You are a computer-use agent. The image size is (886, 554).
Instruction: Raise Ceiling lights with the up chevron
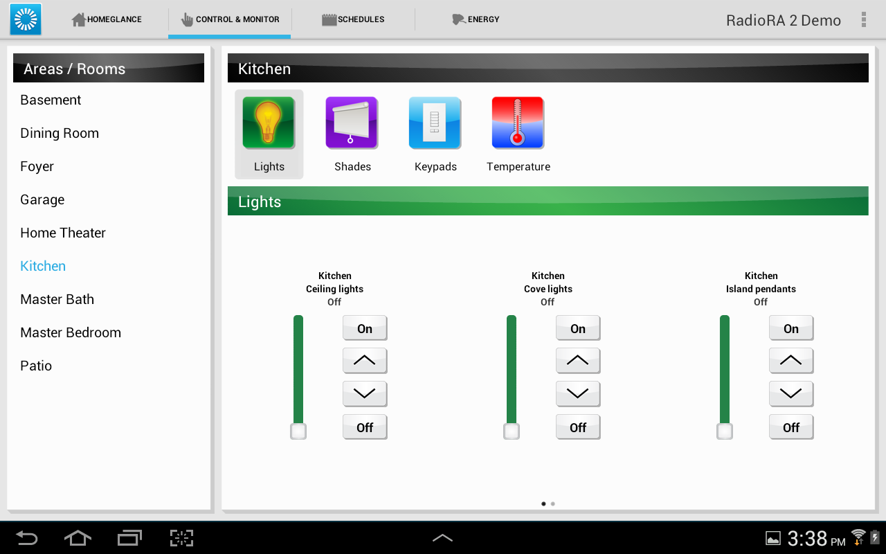(x=365, y=360)
